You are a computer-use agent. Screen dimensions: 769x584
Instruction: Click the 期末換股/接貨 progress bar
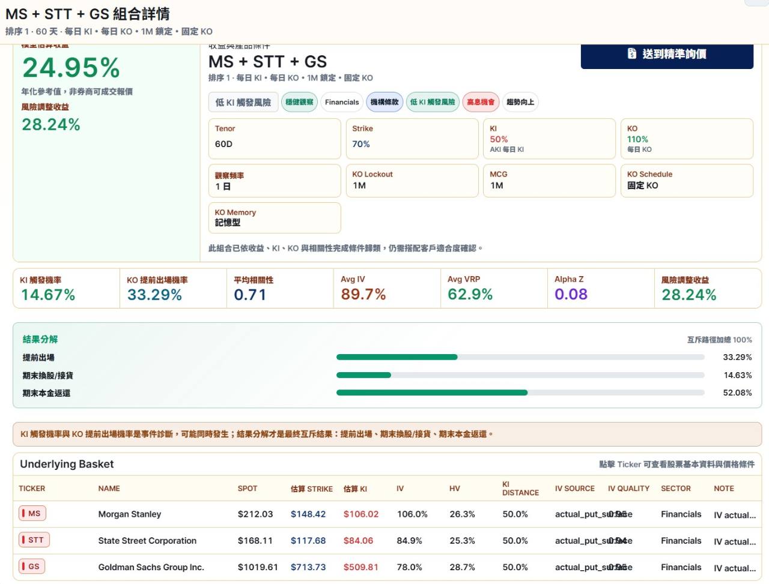pyautogui.click(x=520, y=375)
